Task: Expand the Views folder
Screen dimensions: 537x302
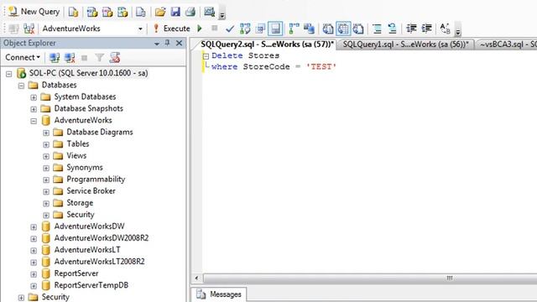Action: click(x=46, y=156)
